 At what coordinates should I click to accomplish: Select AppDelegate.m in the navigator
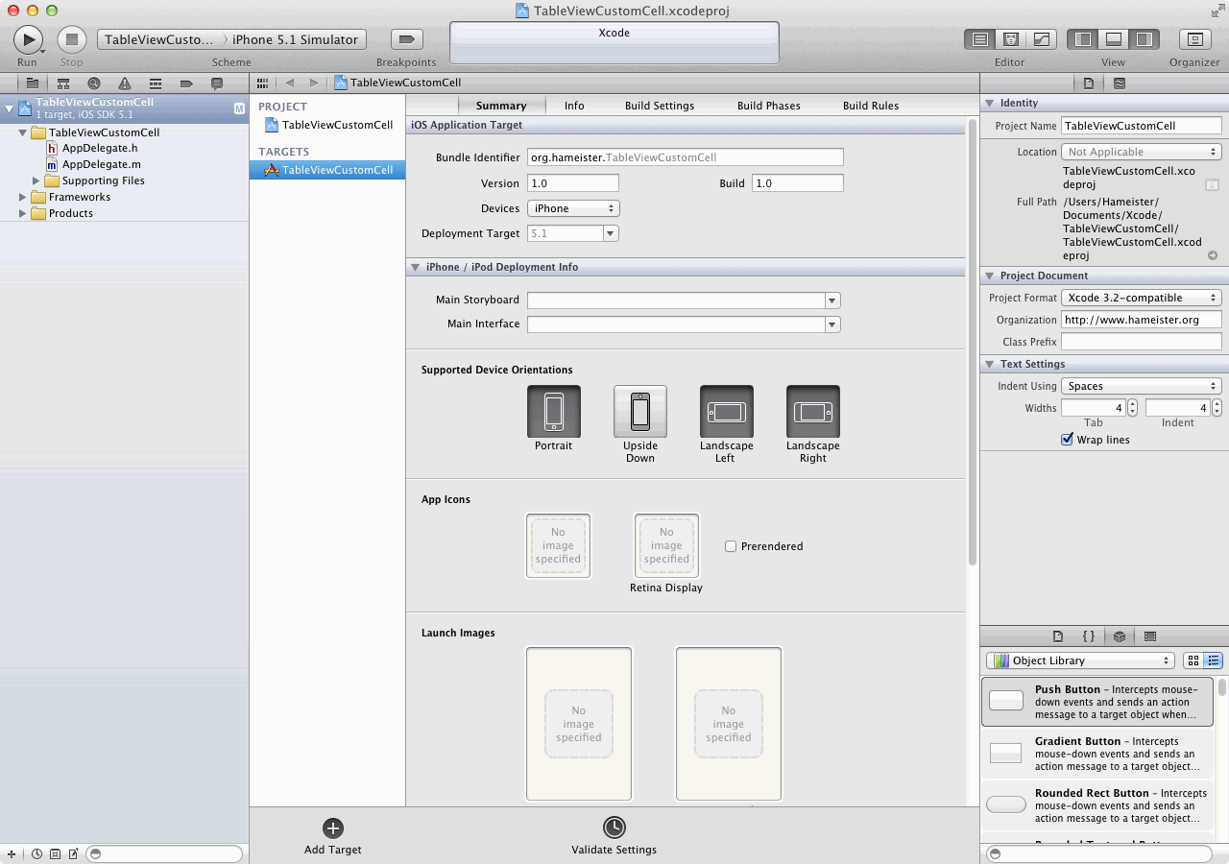tap(101, 164)
